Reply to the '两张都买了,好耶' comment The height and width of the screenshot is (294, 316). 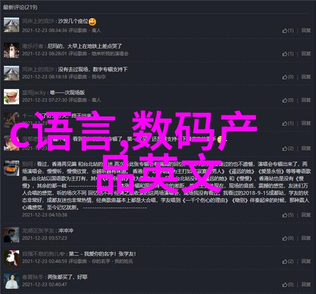306,285
